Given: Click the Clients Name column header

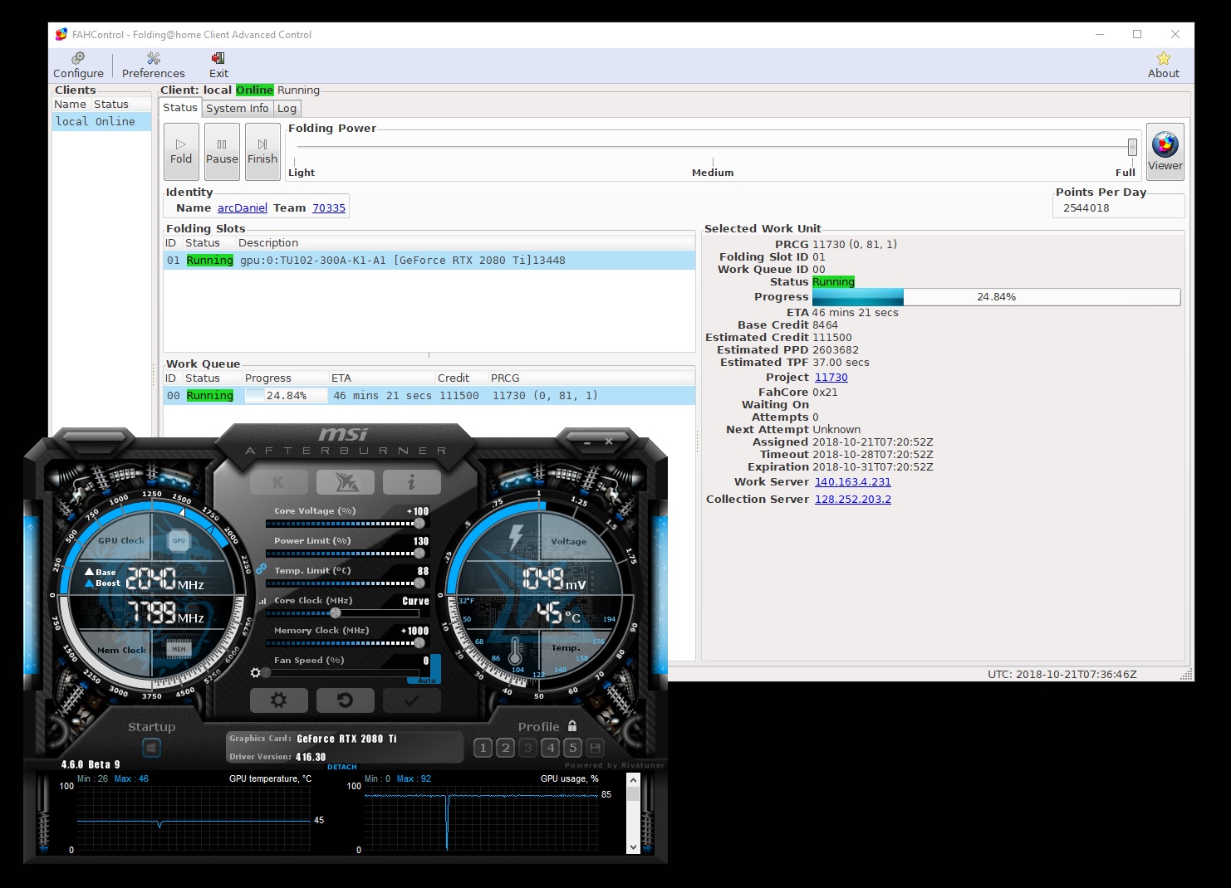Looking at the screenshot, I should point(71,105).
